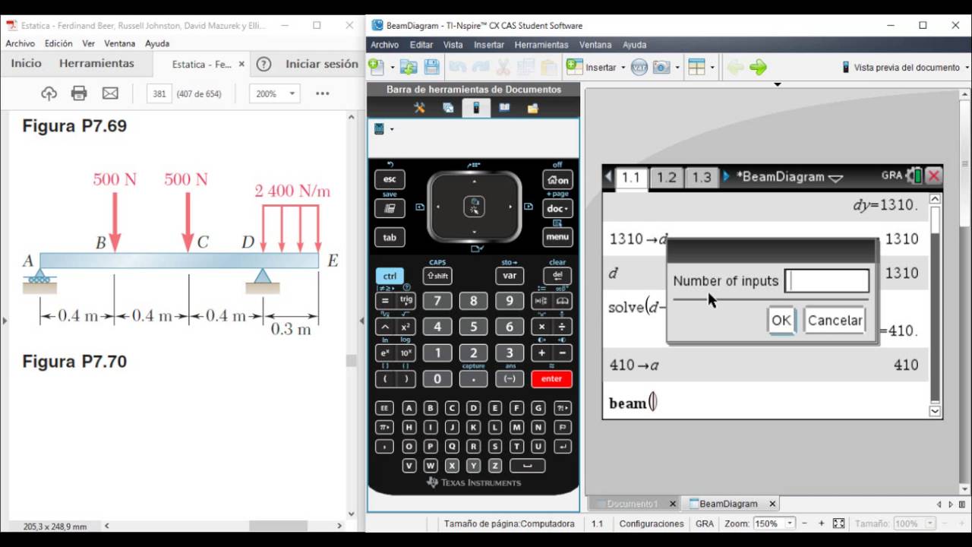Expand the page layout dropdown arrow
Image resolution: width=972 pixels, height=547 pixels.
[x=712, y=68]
